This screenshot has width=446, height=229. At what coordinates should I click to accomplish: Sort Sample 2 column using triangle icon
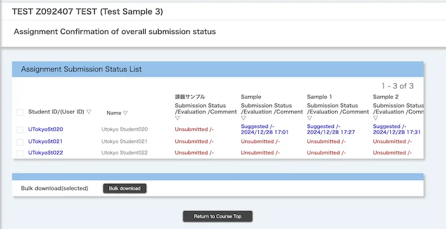click(375, 118)
